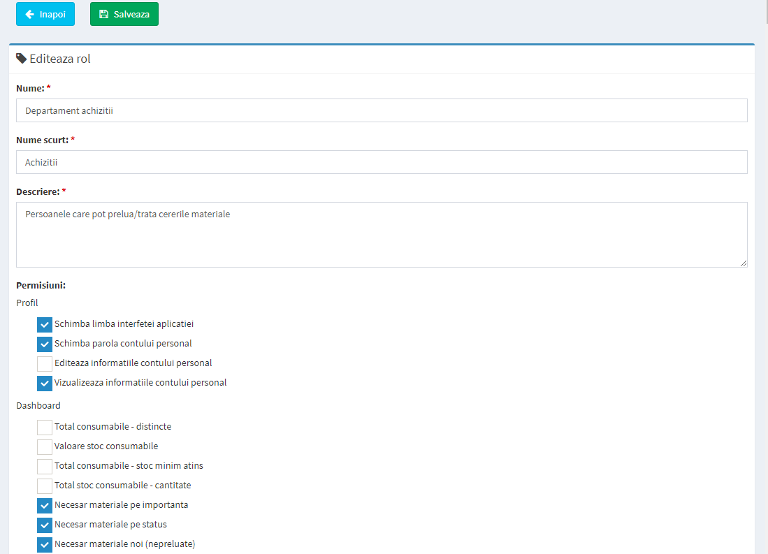Click the tag icon beside Editeaza rol
Viewport: 768px width, 554px height.
click(x=22, y=59)
